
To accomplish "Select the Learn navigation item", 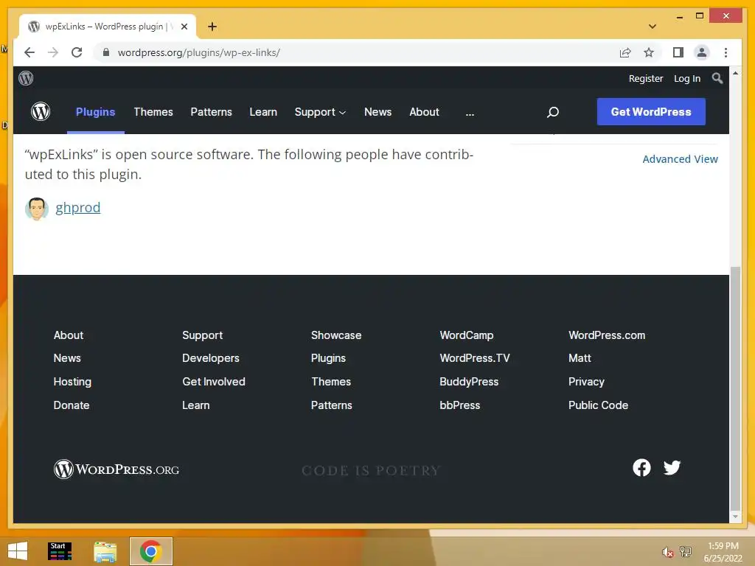I will click(263, 112).
